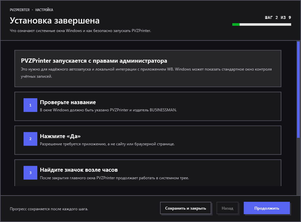Click paragraph about автозапуска и локальной интеграции
Screen dimensions: 301x222
point(146,73)
